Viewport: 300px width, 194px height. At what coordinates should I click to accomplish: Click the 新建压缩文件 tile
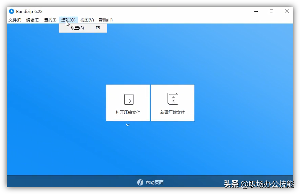pos(173,103)
